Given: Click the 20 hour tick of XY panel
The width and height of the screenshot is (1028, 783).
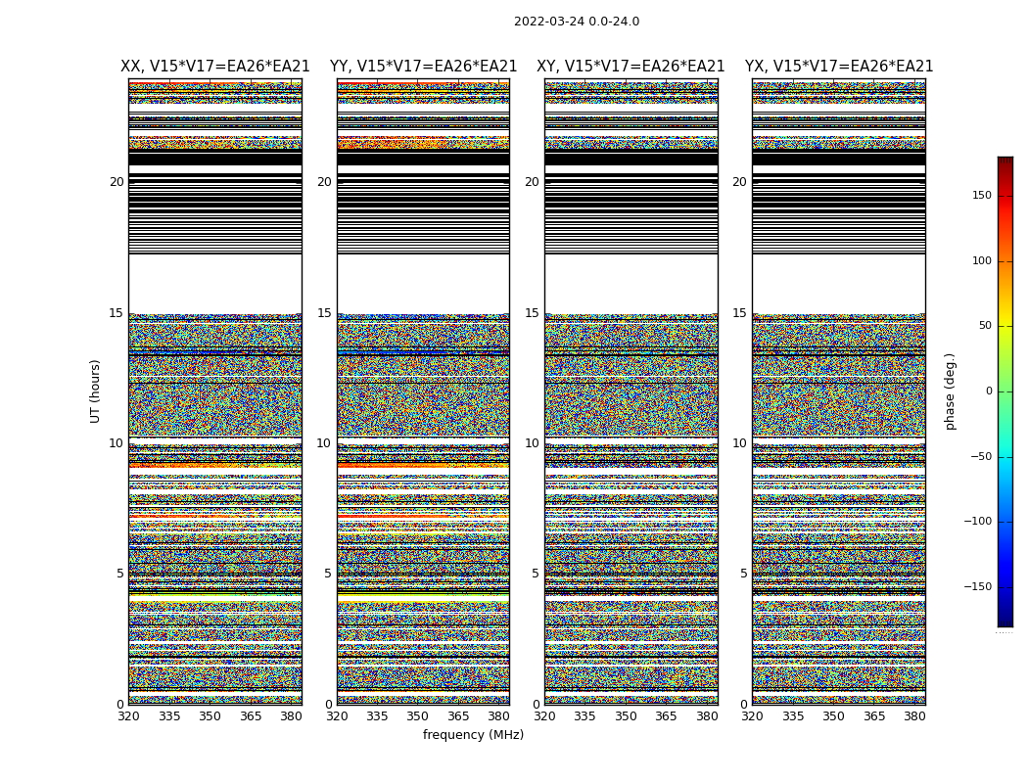Looking at the screenshot, I should [x=533, y=182].
